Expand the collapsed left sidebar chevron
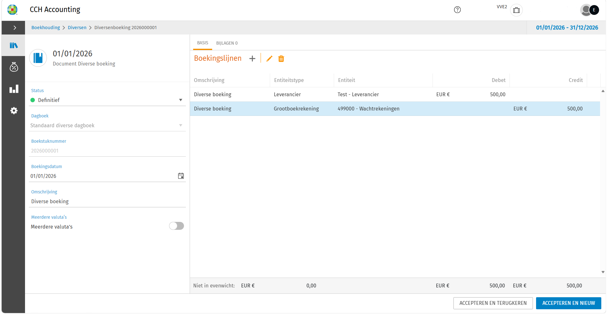Screen dimensions: 607x314 pyautogui.click(x=15, y=28)
